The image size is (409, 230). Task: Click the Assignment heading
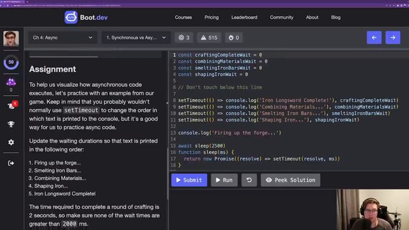[x=52, y=69]
